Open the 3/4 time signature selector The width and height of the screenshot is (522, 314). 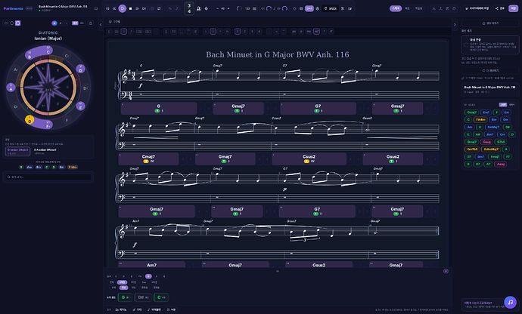click(x=189, y=8)
